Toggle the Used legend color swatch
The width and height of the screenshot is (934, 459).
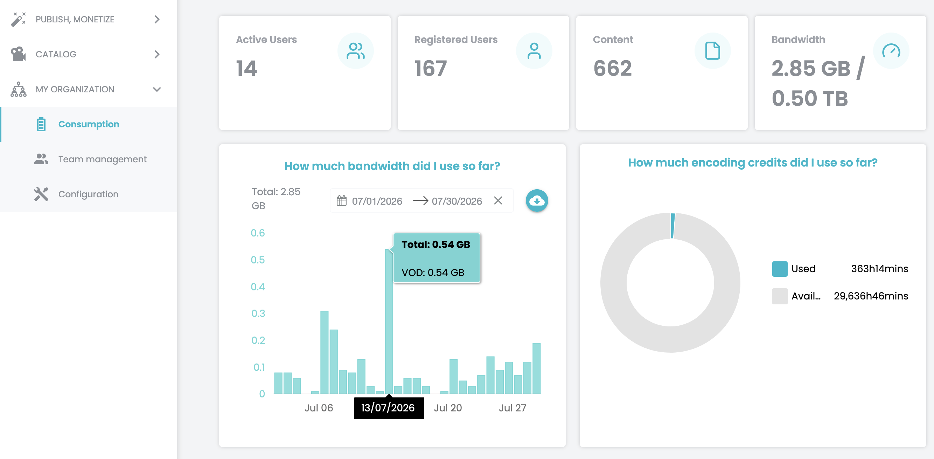[x=780, y=269]
